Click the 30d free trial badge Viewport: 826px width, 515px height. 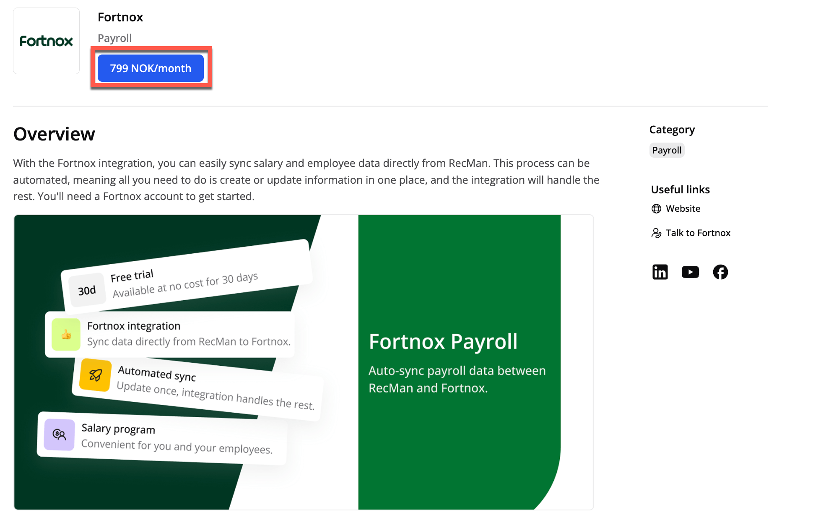pyautogui.click(x=87, y=290)
